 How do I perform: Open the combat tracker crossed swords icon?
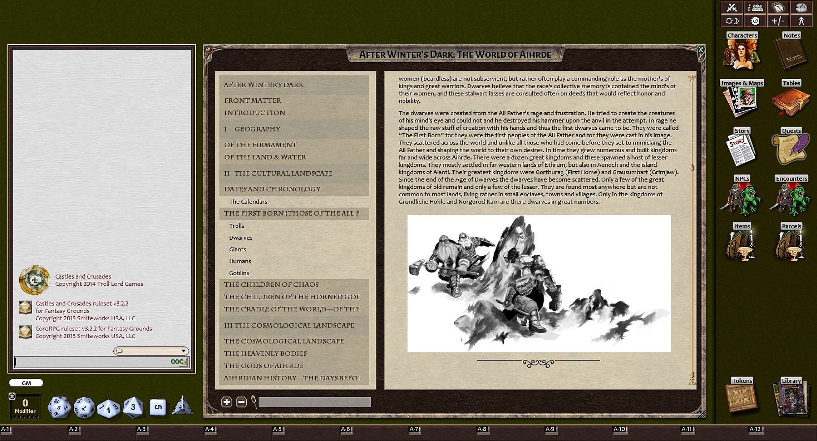732,8
